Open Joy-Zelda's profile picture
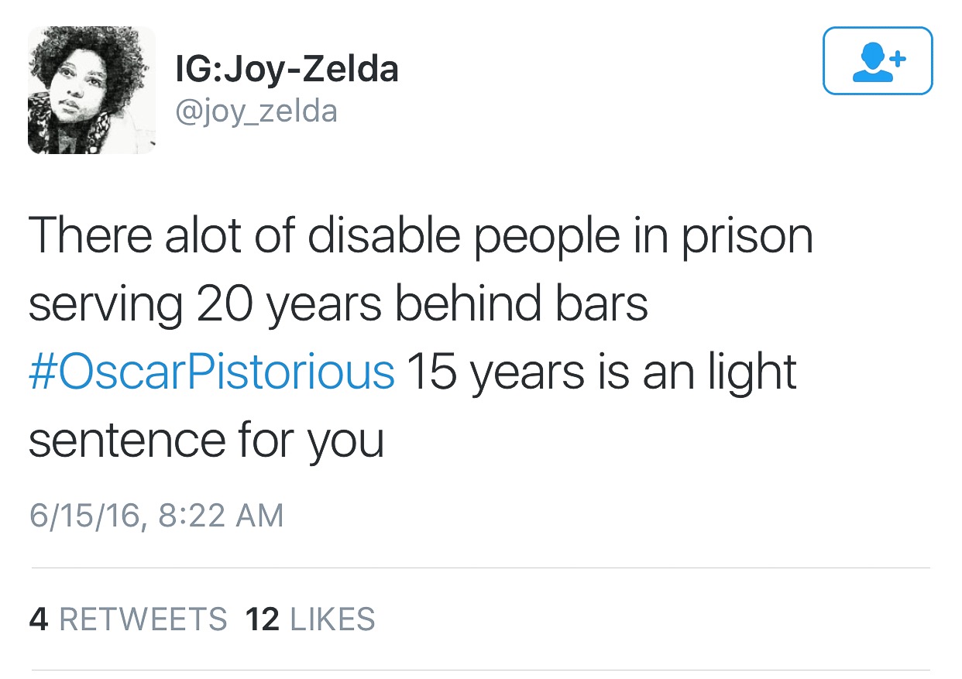The height and width of the screenshot is (679, 962). point(91,90)
